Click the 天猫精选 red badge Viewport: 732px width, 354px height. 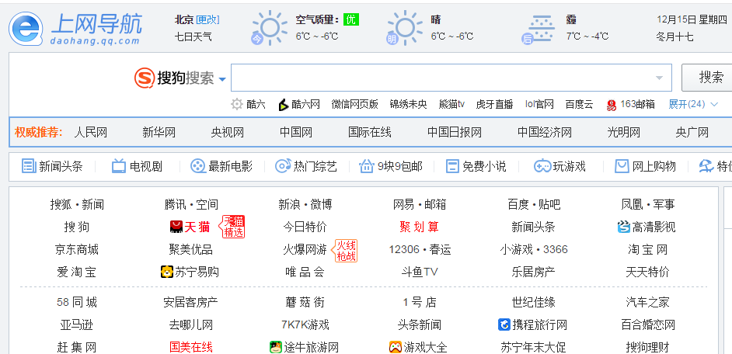233,227
